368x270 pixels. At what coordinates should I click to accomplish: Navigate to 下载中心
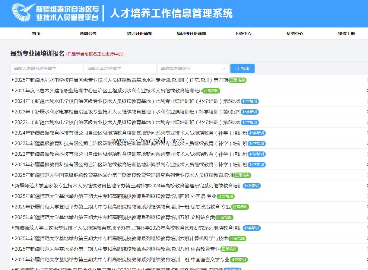click(243, 33)
